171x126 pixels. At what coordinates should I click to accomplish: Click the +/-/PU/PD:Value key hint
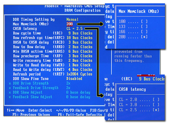point(71,110)
